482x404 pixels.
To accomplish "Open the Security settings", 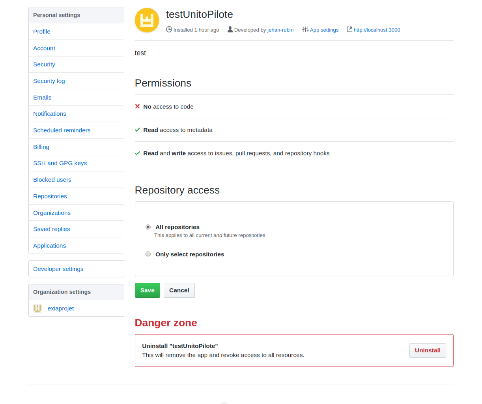I will click(76, 64).
